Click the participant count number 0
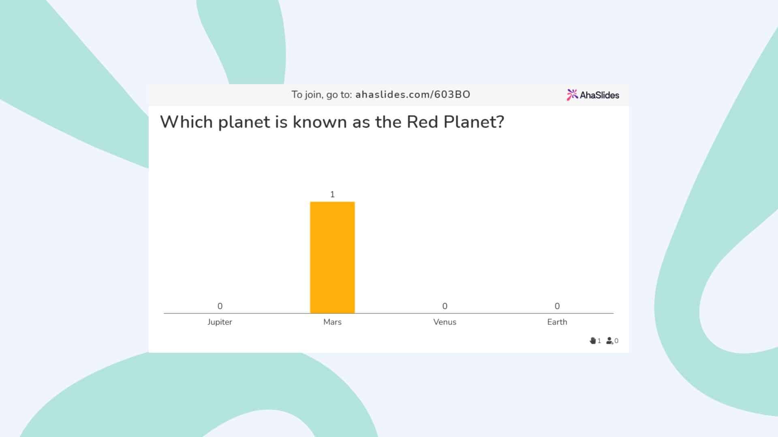The image size is (778, 437). tap(616, 341)
